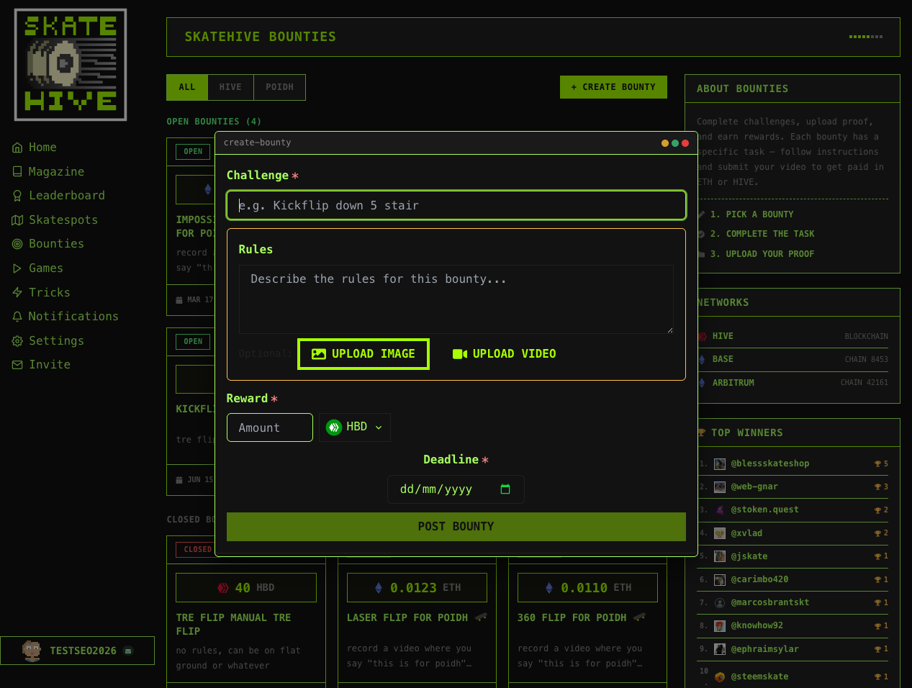Viewport: 912px width, 688px height.
Task: Click the Leaderboard award icon
Action: click(x=17, y=196)
